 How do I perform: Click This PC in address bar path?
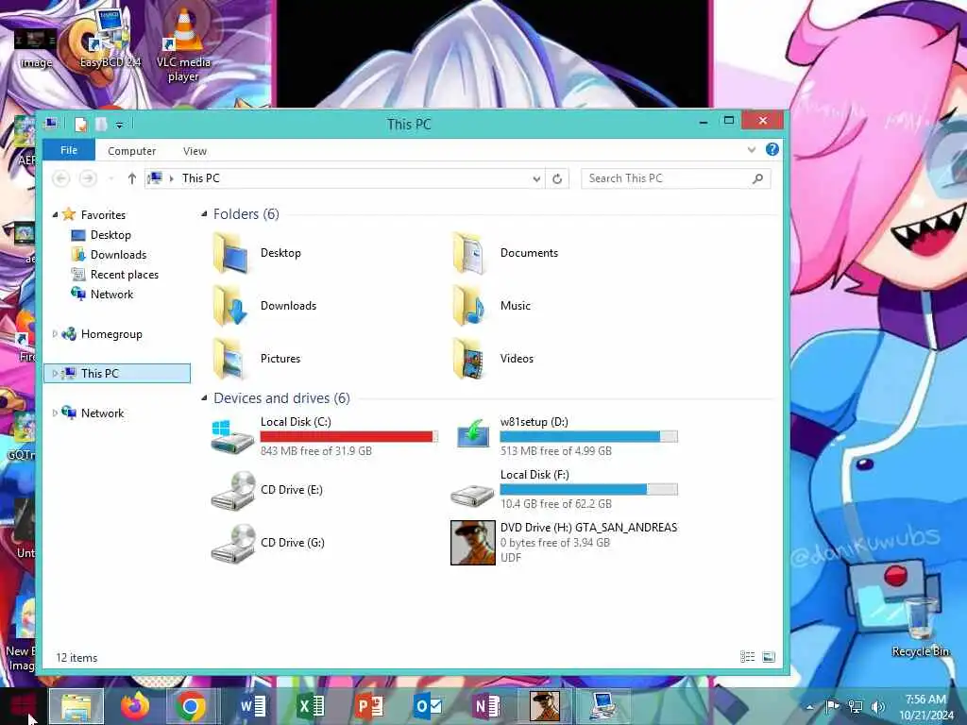click(200, 178)
